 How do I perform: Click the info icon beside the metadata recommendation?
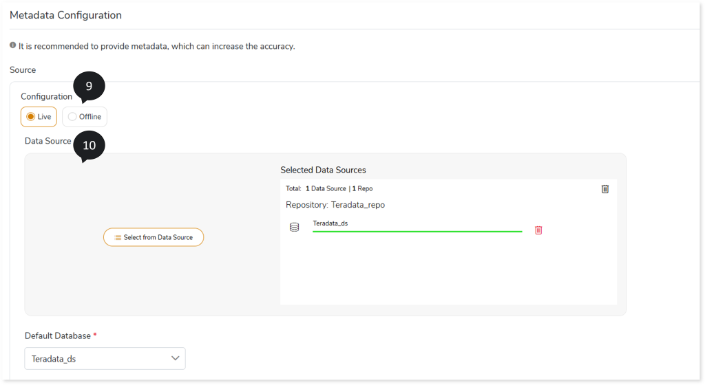12,45
